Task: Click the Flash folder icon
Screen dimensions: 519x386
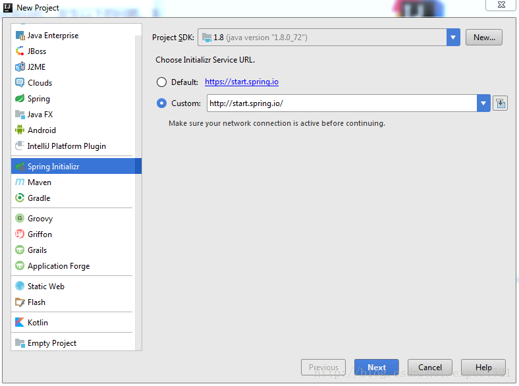Action: click(20, 302)
